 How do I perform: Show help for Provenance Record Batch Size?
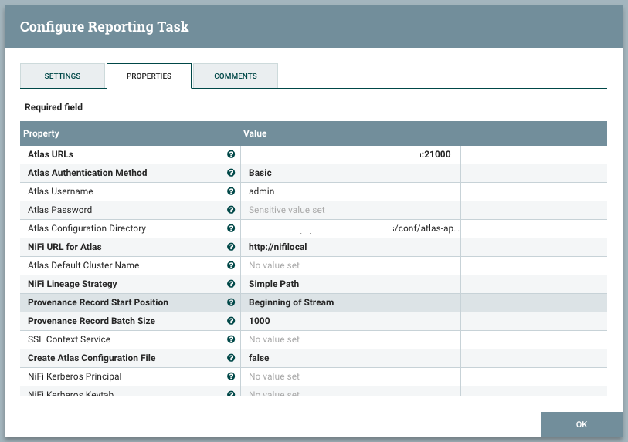(231, 321)
